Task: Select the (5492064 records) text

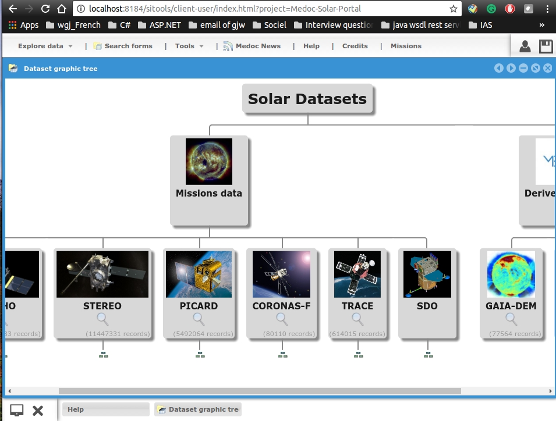Action: tap(203, 334)
